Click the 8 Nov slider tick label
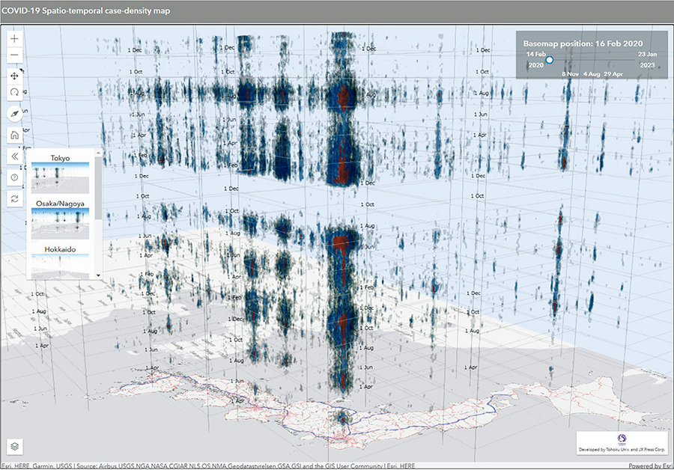The height and width of the screenshot is (470, 674). (571, 75)
